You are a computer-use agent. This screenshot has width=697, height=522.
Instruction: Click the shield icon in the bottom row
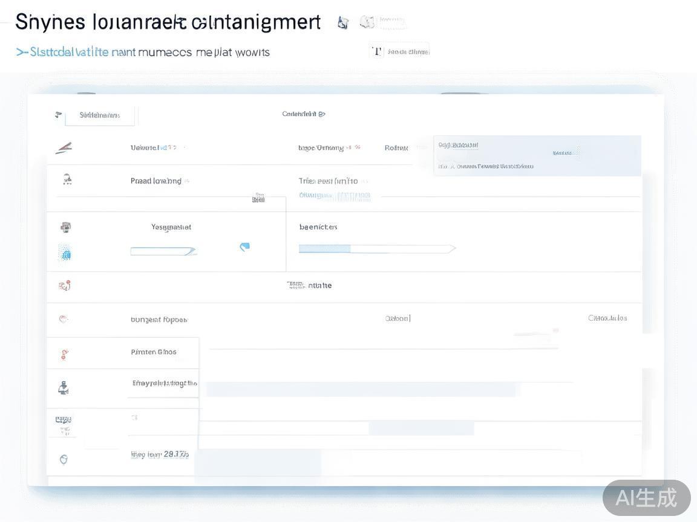[64, 459]
